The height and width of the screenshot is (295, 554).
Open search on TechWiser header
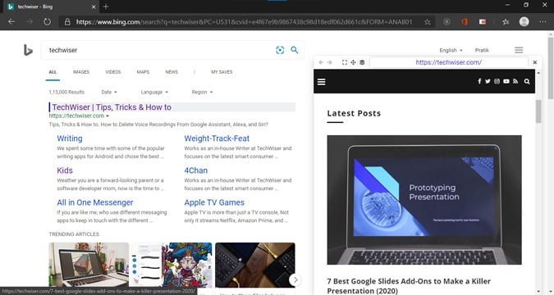tap(527, 81)
